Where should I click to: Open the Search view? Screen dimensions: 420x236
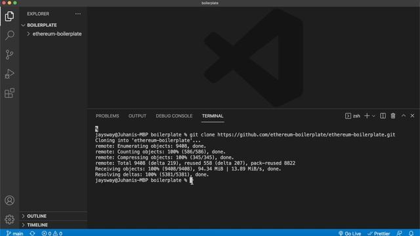tap(9, 35)
